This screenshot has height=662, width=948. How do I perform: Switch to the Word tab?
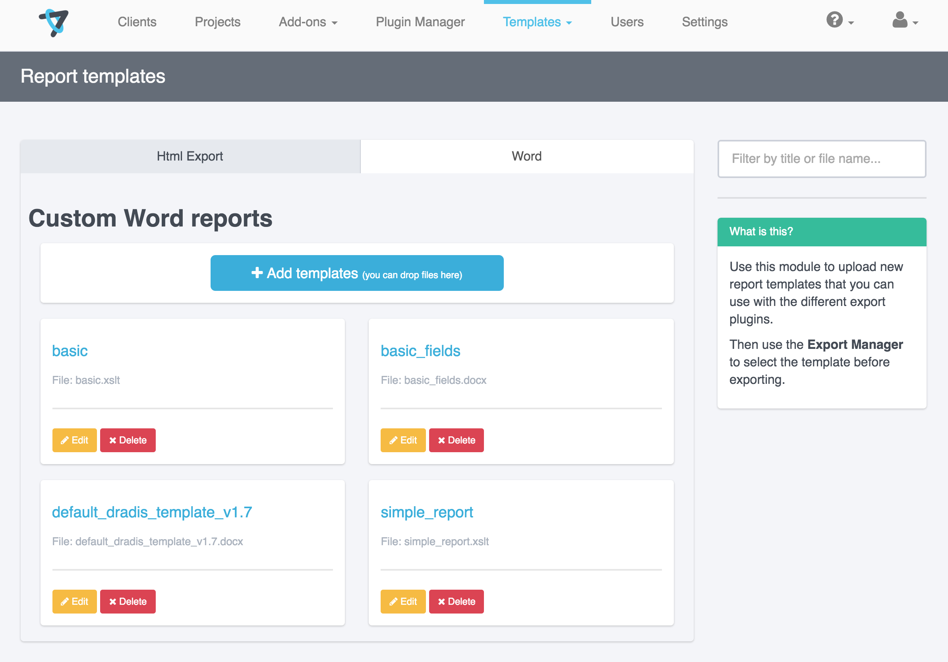tap(525, 156)
